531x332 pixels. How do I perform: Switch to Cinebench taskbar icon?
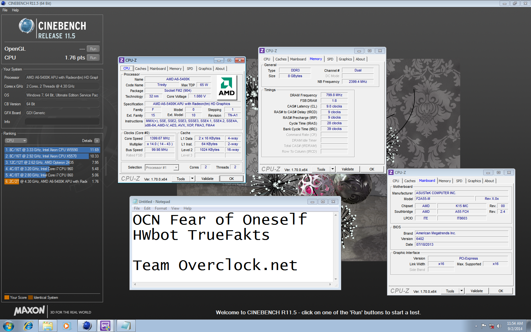pos(87,326)
